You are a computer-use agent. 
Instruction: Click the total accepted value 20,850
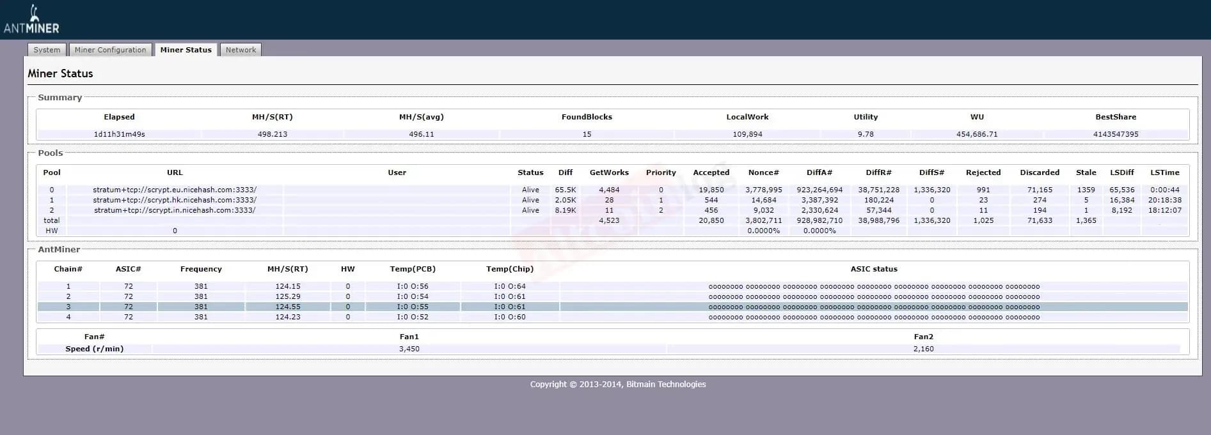[711, 220]
